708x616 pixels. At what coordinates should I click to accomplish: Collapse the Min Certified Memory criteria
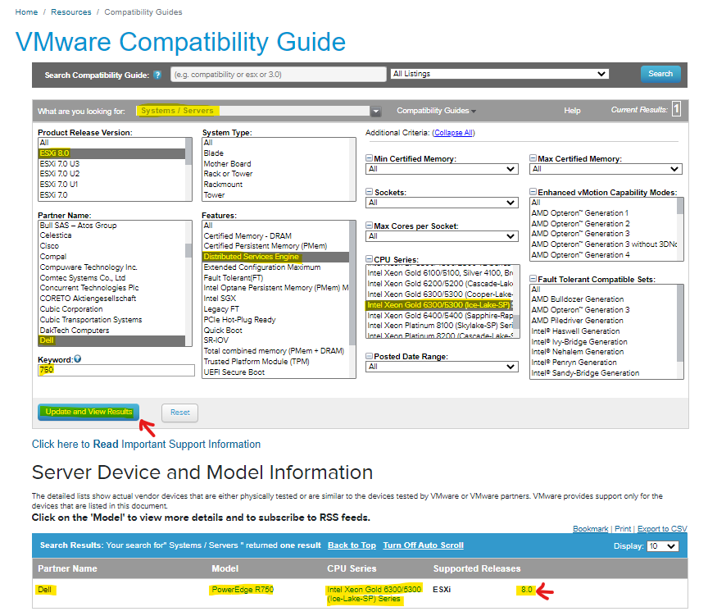[369, 158]
